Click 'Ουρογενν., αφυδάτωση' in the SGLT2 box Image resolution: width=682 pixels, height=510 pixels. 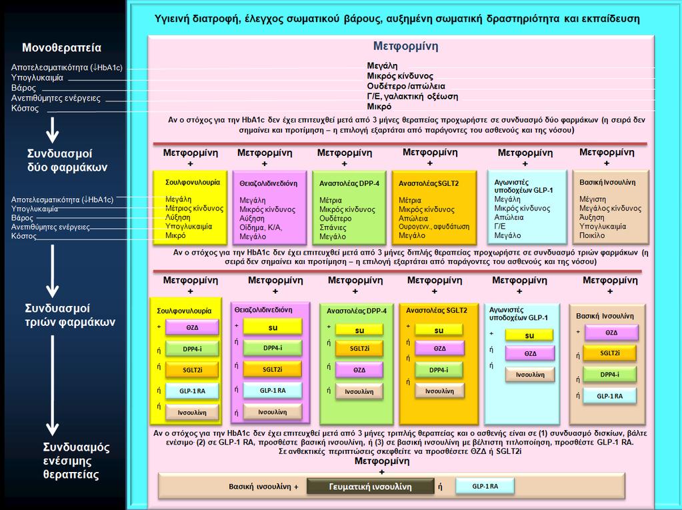434,227
